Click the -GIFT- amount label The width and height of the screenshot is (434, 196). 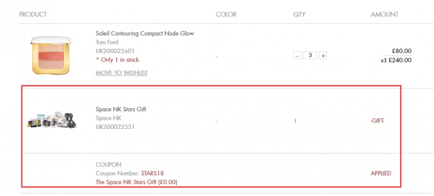tap(377, 121)
